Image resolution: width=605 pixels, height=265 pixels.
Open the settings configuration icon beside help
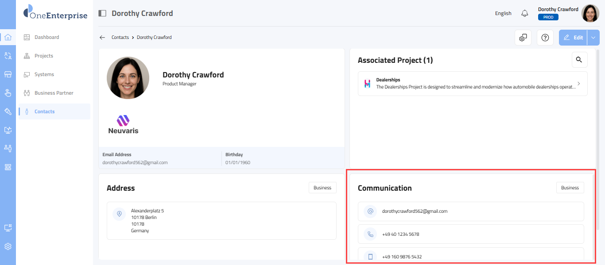click(523, 38)
